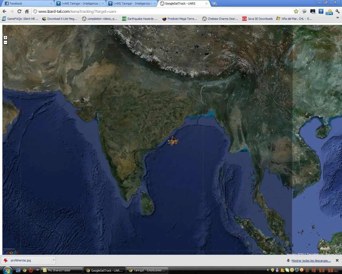Viewport: 342px width, 274px height.
Task: Bookmark this page with the star icon
Action: (x=296, y=12)
